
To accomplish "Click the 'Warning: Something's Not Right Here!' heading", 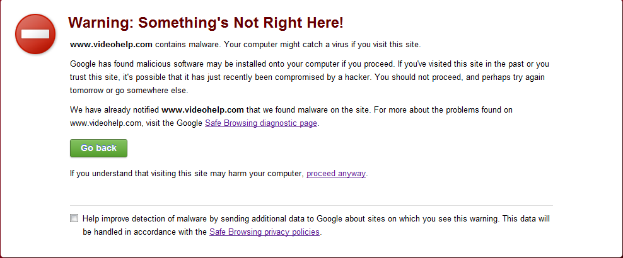I will point(206,23).
